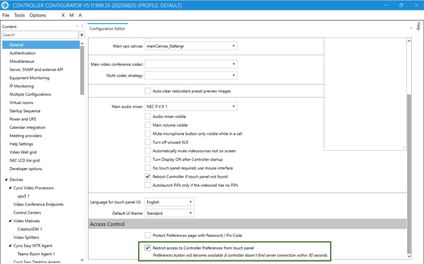This screenshot has width=424, height=264.
Task: Collapse the Cyviz Video Processors tree node
Action: click(10, 188)
